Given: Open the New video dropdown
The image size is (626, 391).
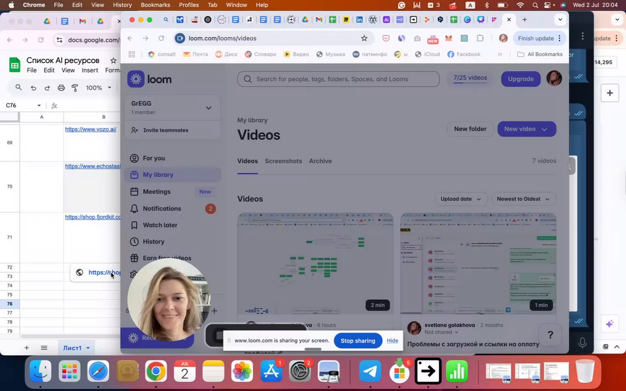Looking at the screenshot, I should 527,129.
